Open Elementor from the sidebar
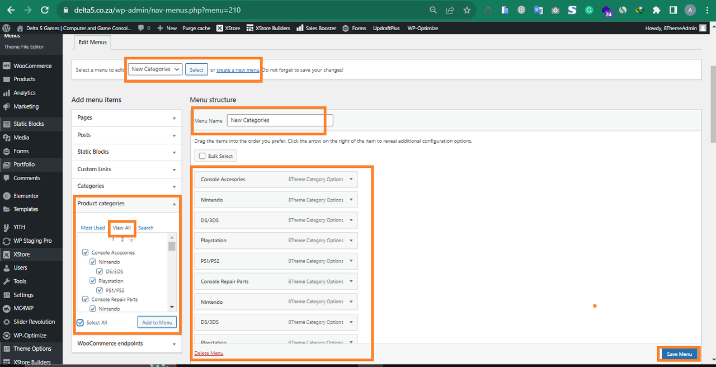 coord(26,196)
